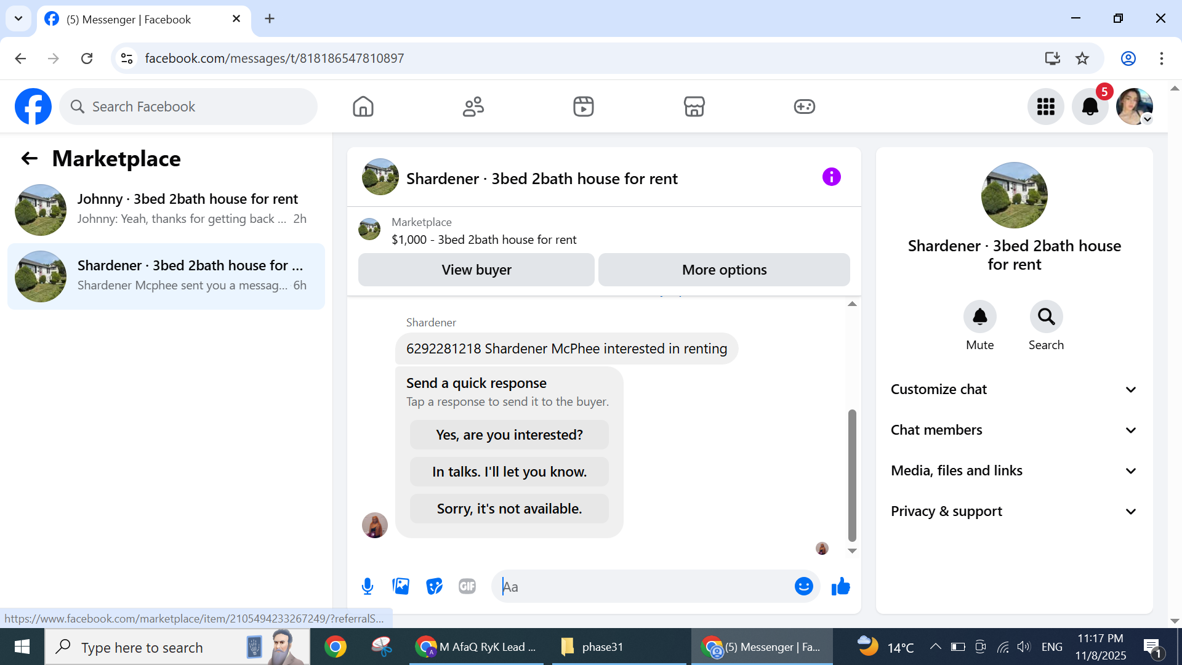
Task: Open Johnny's house for rent conversation
Action: pyautogui.click(x=166, y=209)
